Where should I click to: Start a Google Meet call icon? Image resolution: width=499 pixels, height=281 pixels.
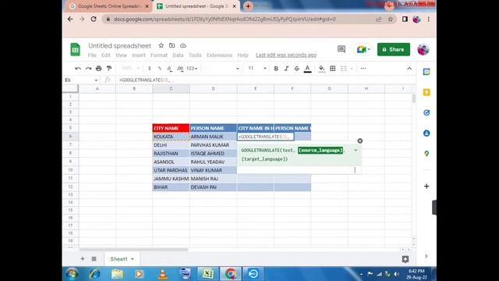point(363,49)
